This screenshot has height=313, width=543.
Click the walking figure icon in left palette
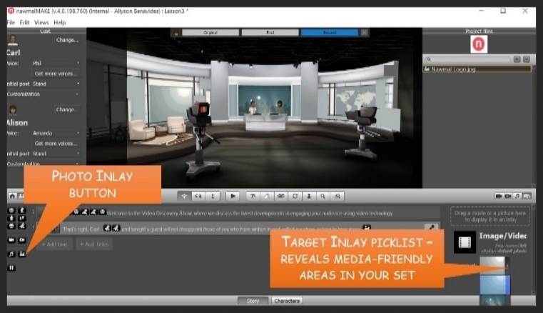click(x=22, y=210)
